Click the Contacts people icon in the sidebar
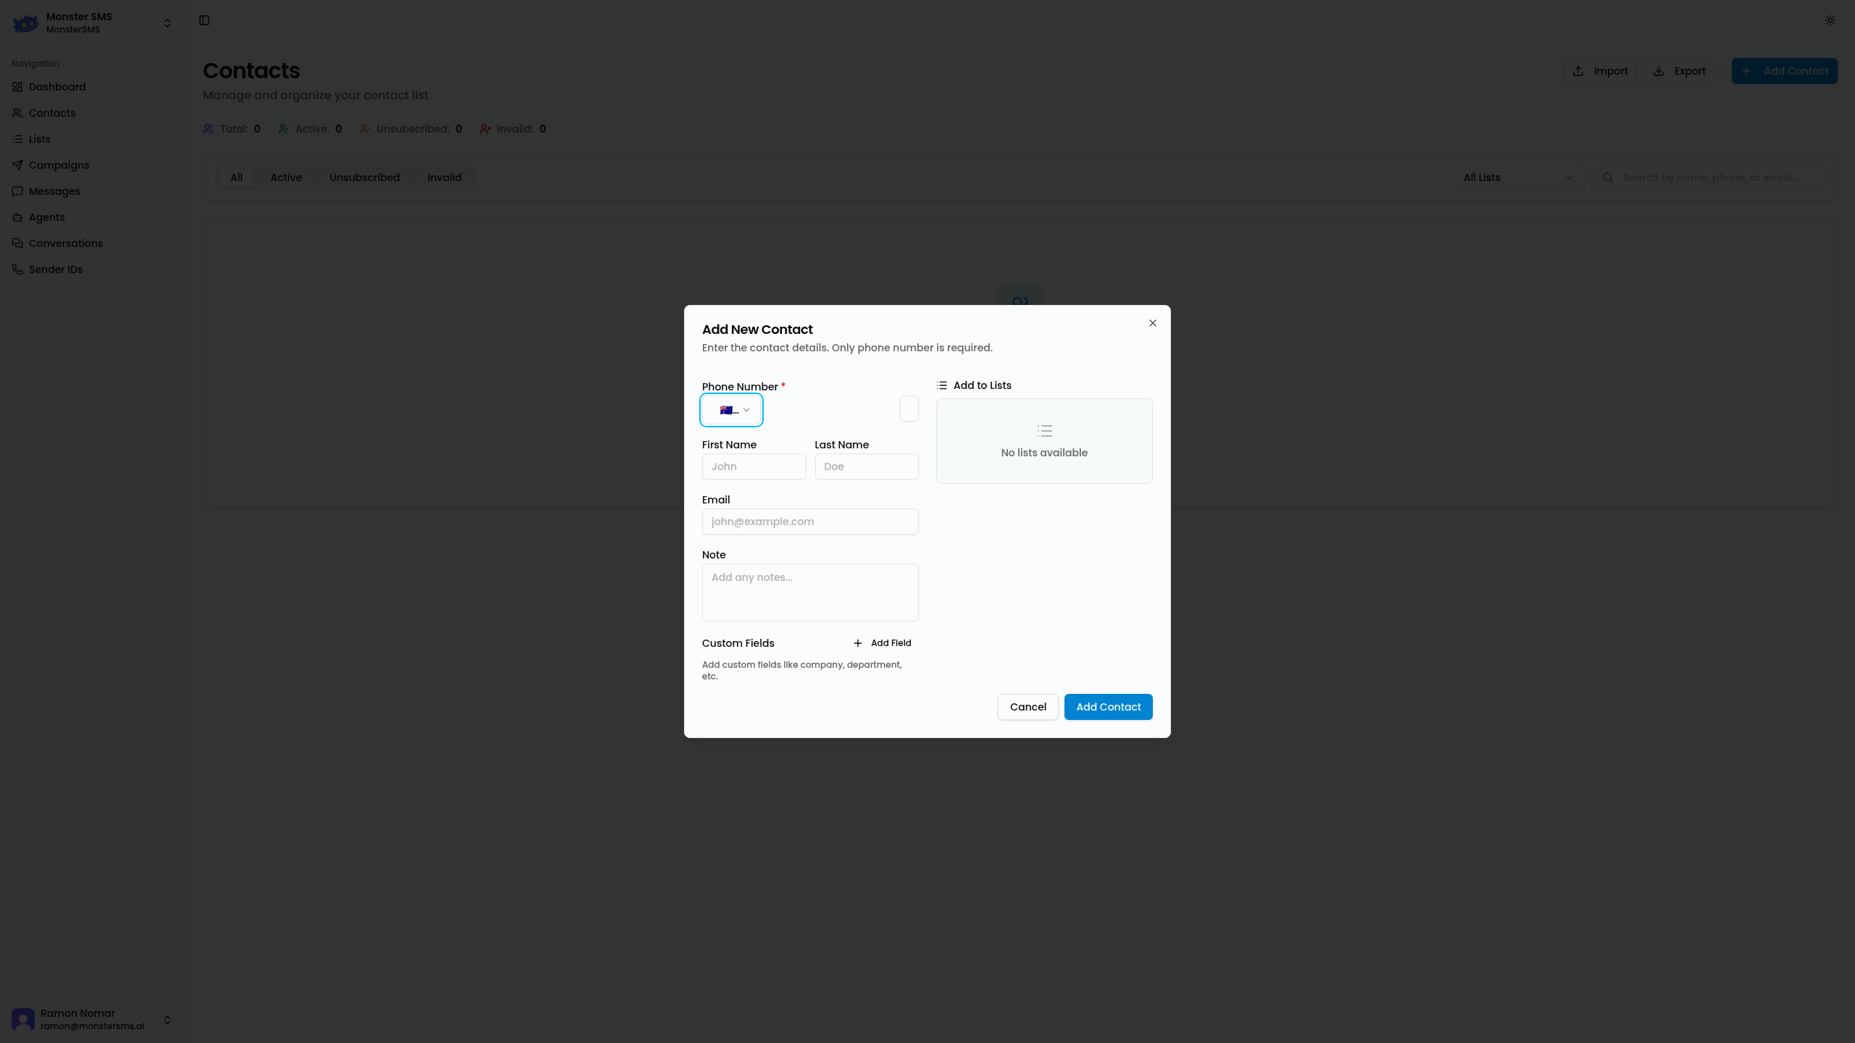This screenshot has height=1043, width=1855. pyautogui.click(x=17, y=113)
